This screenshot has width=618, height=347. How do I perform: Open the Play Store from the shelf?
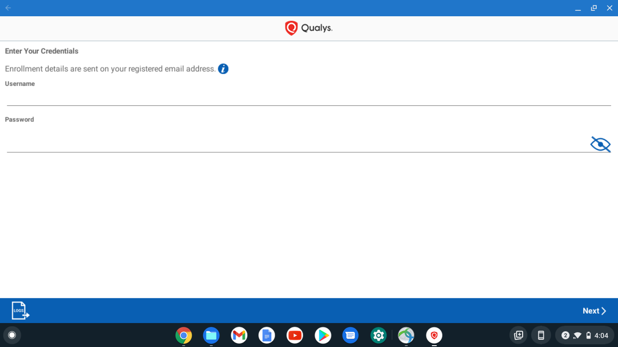[x=323, y=335]
